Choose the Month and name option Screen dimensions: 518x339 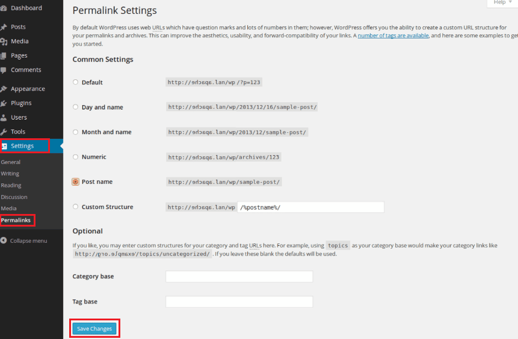(x=75, y=132)
